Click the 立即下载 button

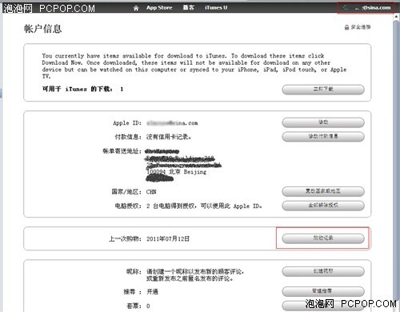[x=323, y=90]
